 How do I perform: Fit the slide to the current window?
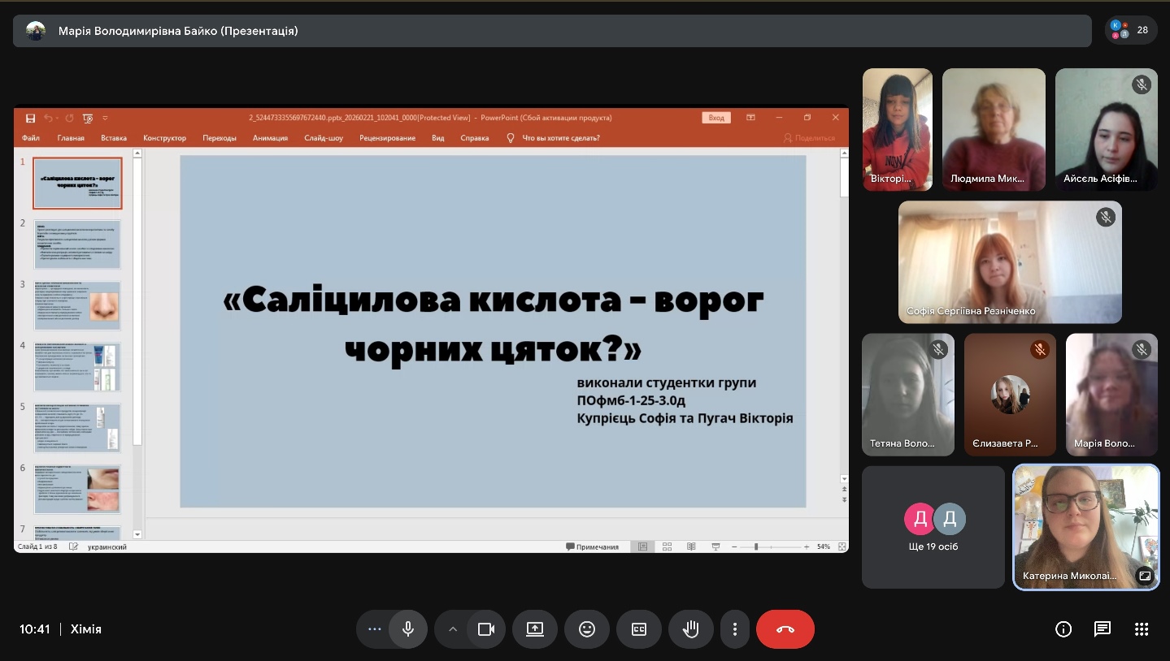point(841,547)
